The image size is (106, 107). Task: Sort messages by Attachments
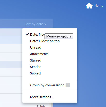[50, 54]
